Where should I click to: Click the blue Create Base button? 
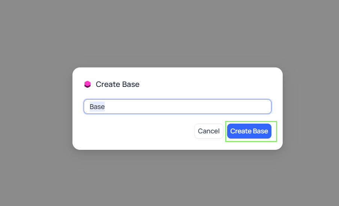[x=249, y=131]
